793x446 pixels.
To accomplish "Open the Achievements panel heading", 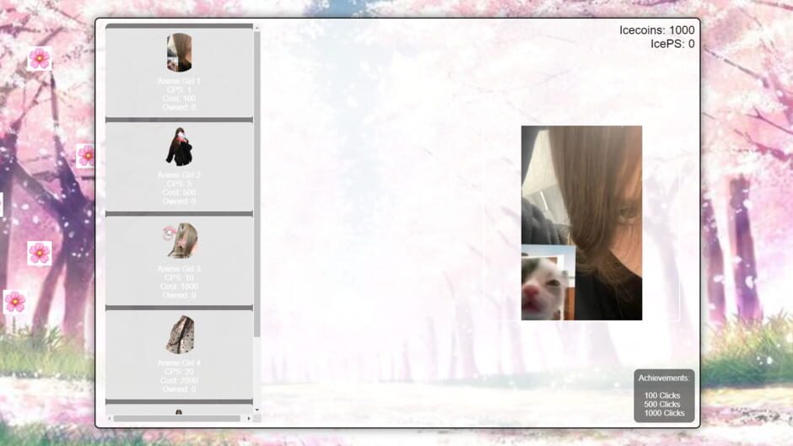I will 663,379.
